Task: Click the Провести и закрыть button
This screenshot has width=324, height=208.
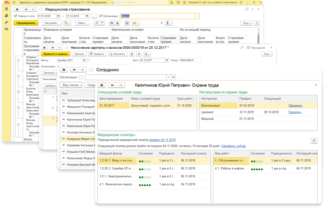Action: [56, 54]
